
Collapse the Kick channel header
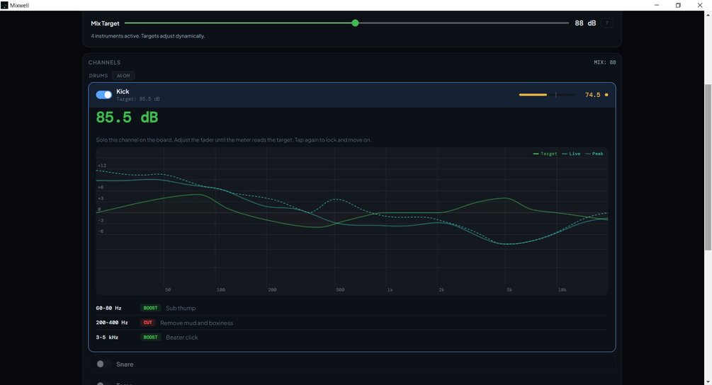pyautogui.click(x=352, y=95)
